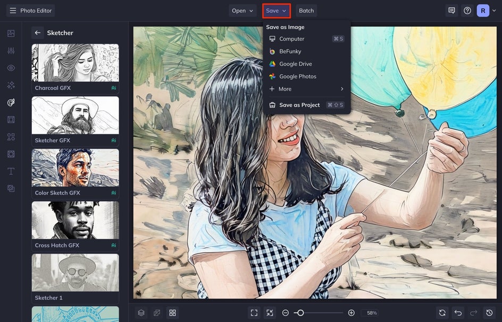Open the Layers panel icon at bottom
This screenshot has height=322, width=502.
click(x=141, y=313)
